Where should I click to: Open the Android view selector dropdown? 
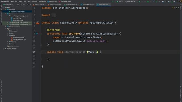tap(8, 5)
